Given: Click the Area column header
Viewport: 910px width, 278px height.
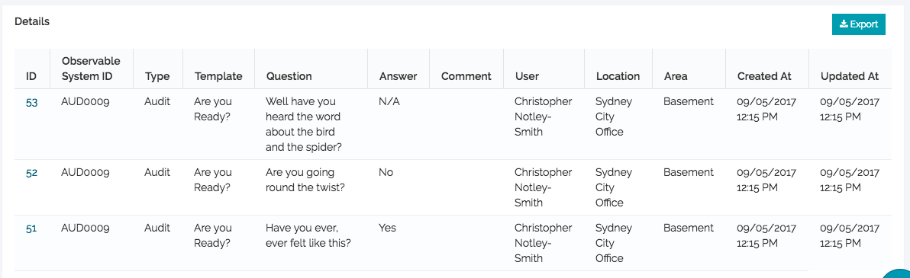Looking at the screenshot, I should (676, 76).
